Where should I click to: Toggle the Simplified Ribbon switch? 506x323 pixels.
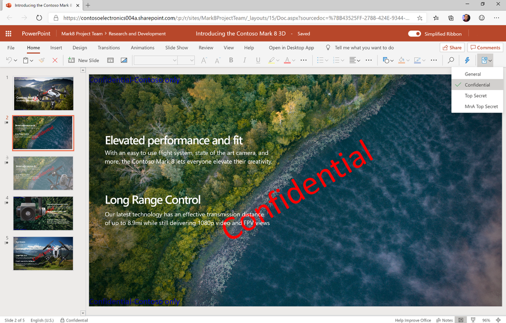pos(414,33)
